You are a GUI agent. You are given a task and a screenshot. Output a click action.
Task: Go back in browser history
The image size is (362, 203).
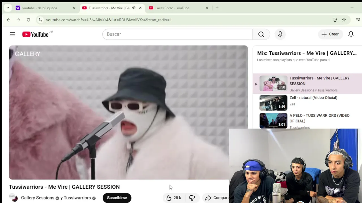[x=8, y=20]
